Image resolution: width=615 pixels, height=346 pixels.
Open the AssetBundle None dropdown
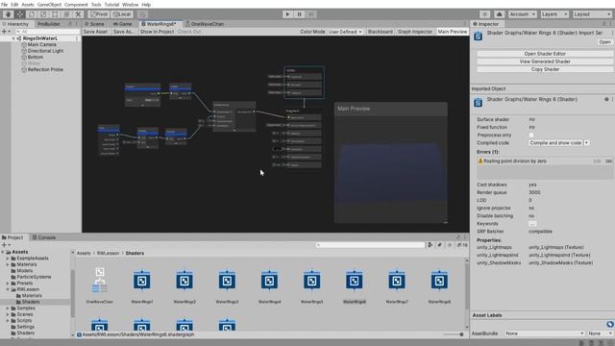(545, 334)
